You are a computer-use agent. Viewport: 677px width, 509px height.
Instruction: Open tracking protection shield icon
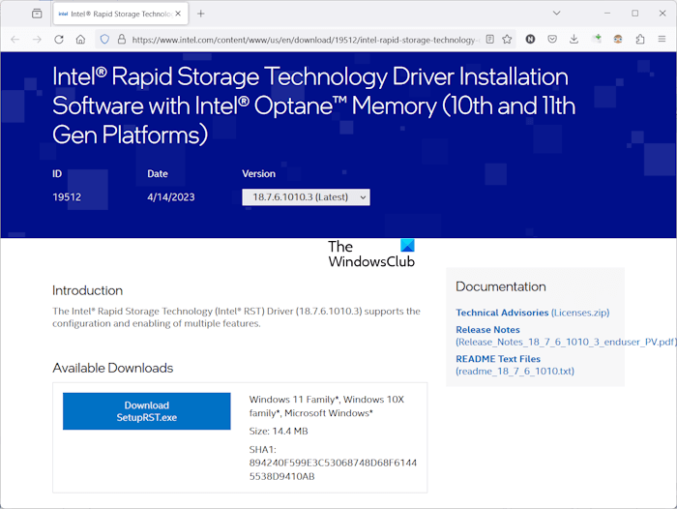click(x=104, y=40)
